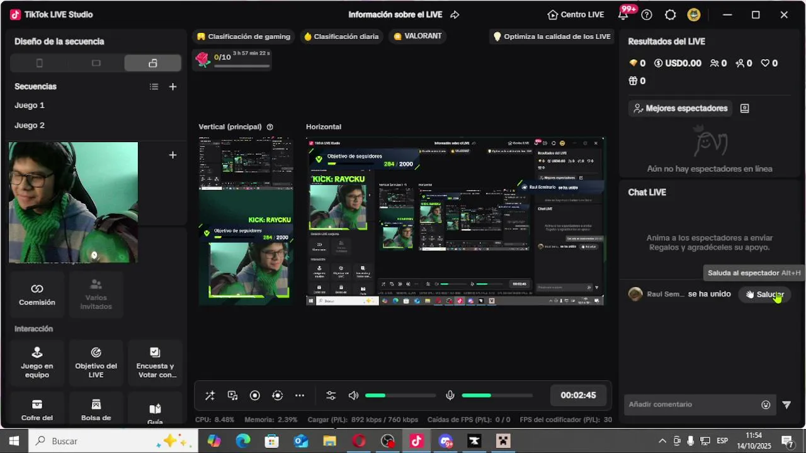This screenshot has height=453, width=806.
Task: Open Clasificación de gaming tab
Action: 244,36
